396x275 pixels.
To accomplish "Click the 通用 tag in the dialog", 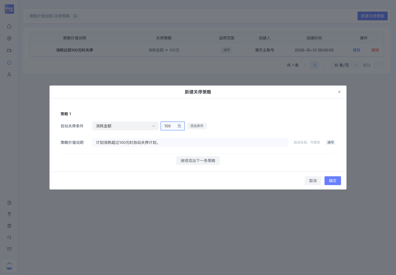I will 331,142.
